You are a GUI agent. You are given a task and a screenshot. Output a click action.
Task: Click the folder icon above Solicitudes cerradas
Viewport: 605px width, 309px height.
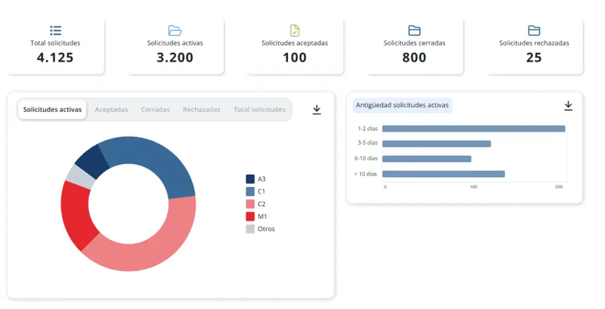[414, 31]
